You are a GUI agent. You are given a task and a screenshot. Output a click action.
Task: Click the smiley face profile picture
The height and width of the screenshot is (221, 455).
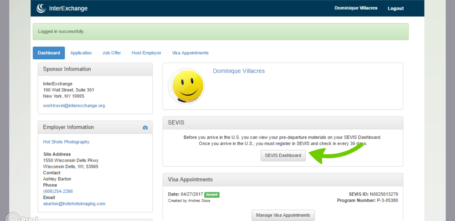pos(186,86)
